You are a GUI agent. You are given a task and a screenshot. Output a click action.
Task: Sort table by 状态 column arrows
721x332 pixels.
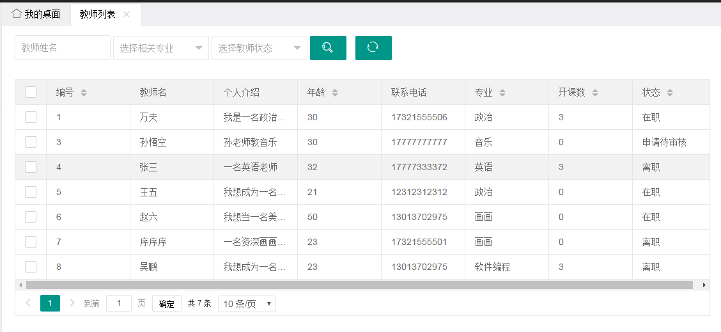[x=670, y=93]
